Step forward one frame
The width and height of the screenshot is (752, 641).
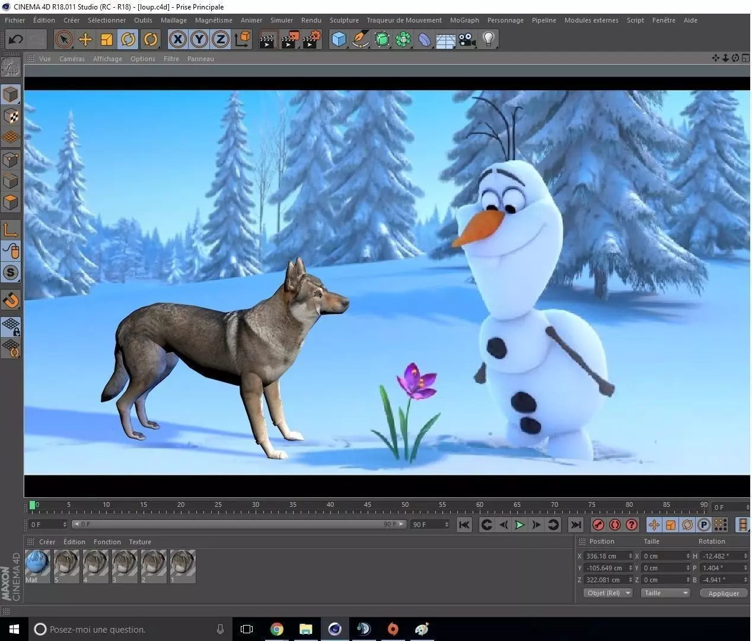click(536, 525)
